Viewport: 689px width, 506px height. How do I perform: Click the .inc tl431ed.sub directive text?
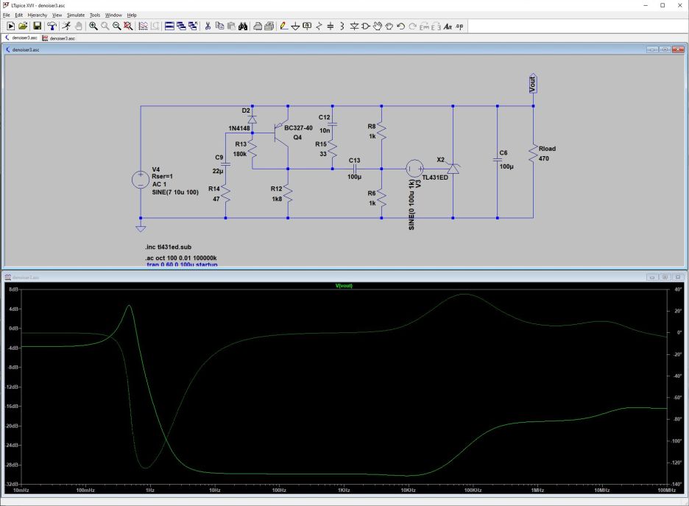tap(169, 247)
